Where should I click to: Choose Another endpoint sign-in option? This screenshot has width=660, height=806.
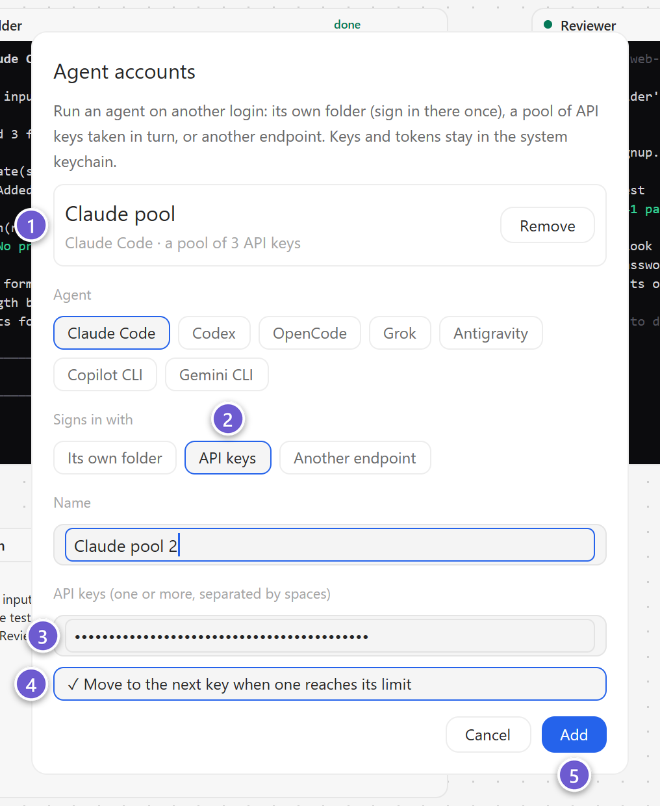click(x=355, y=458)
